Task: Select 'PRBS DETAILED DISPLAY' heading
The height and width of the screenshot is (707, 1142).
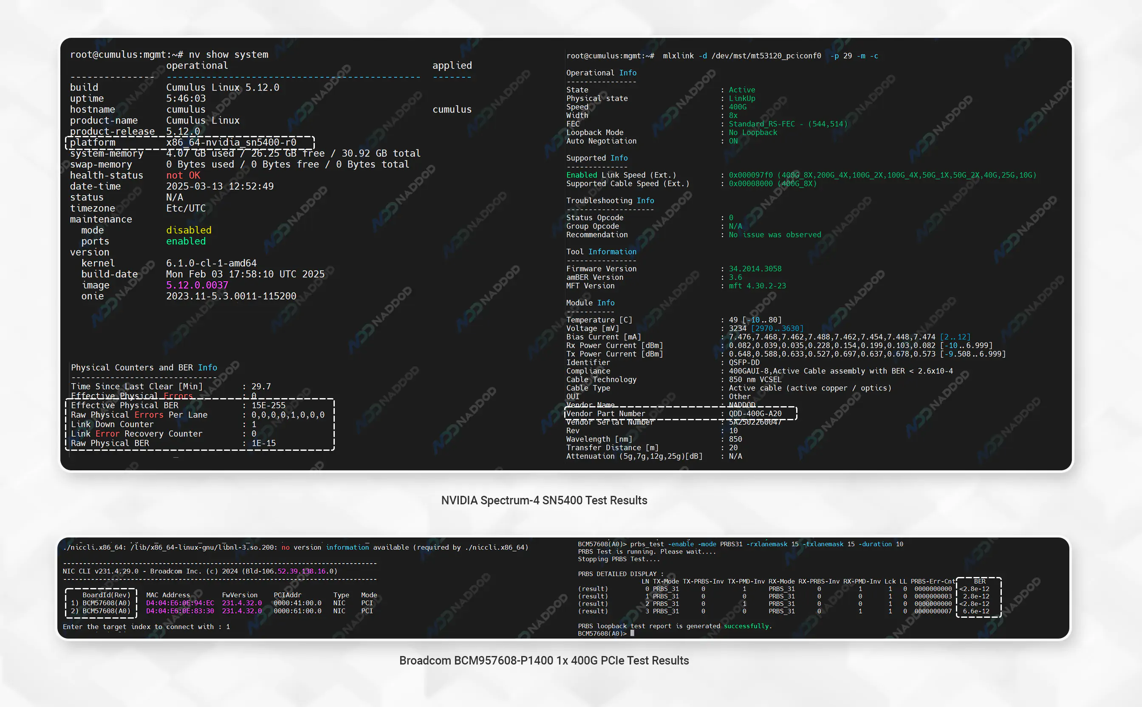Action: (x=620, y=574)
